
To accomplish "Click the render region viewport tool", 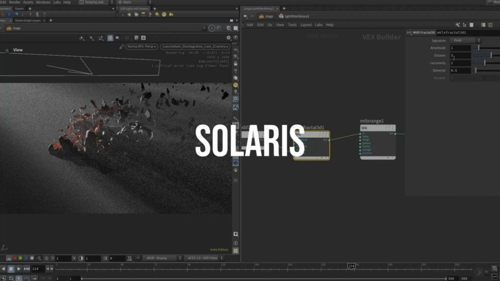I will [117, 38].
